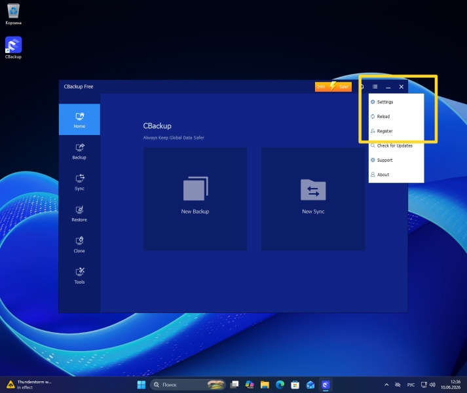
Task: Open Microsoft Store from the taskbar
Action: point(295,384)
